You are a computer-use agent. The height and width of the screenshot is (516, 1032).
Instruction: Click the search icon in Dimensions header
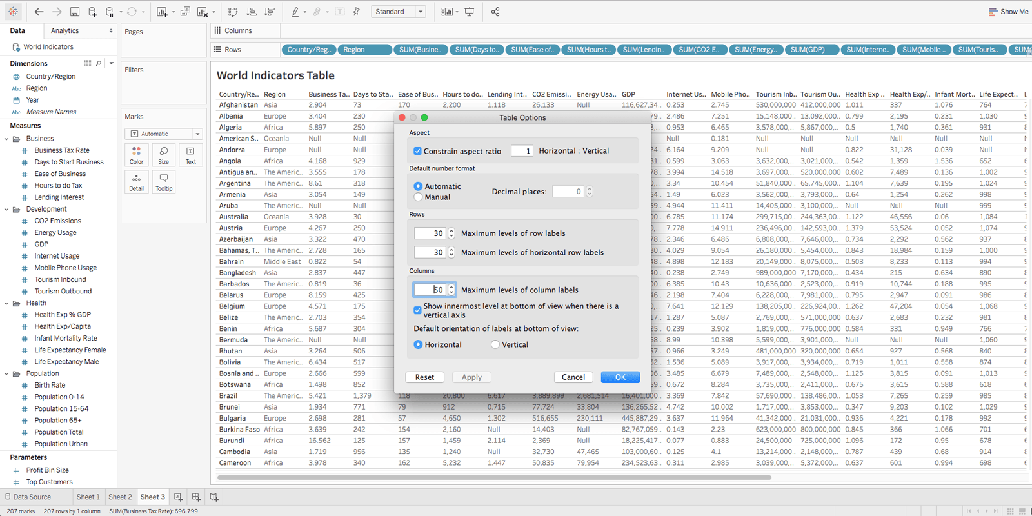tap(99, 63)
